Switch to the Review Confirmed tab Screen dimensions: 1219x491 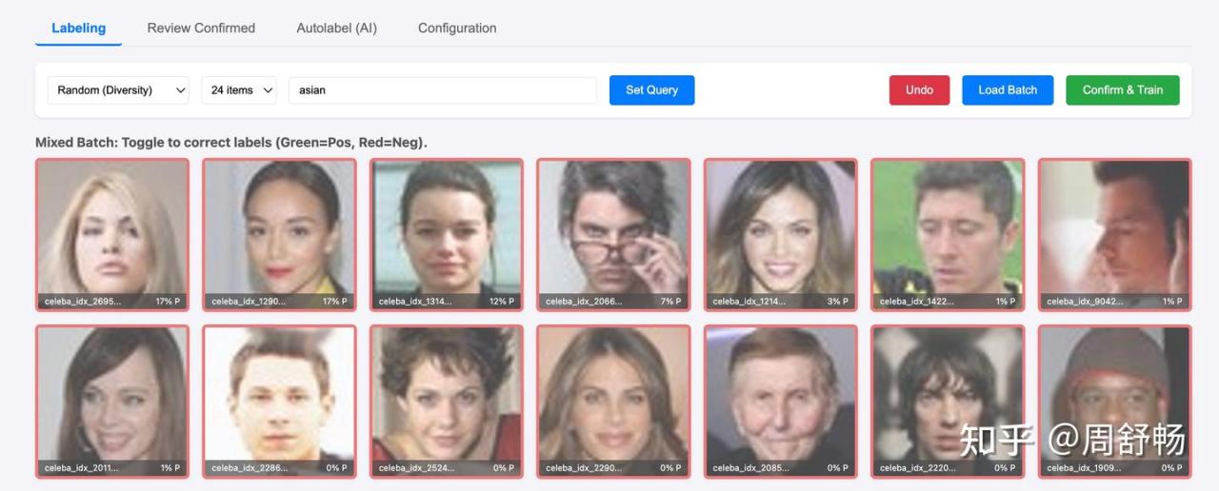click(x=201, y=28)
